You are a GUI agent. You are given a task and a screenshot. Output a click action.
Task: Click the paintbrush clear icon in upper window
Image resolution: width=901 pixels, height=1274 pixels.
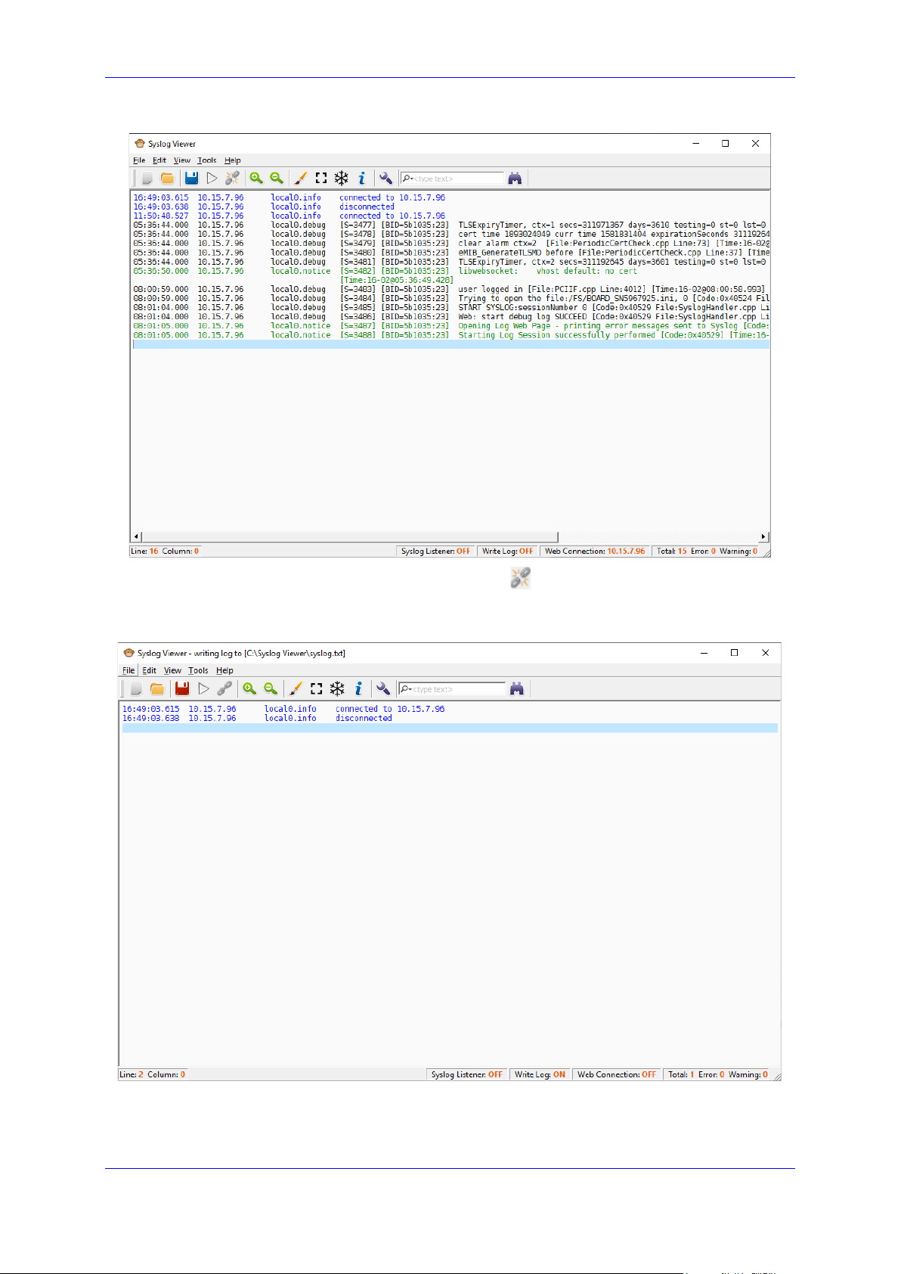[300, 179]
